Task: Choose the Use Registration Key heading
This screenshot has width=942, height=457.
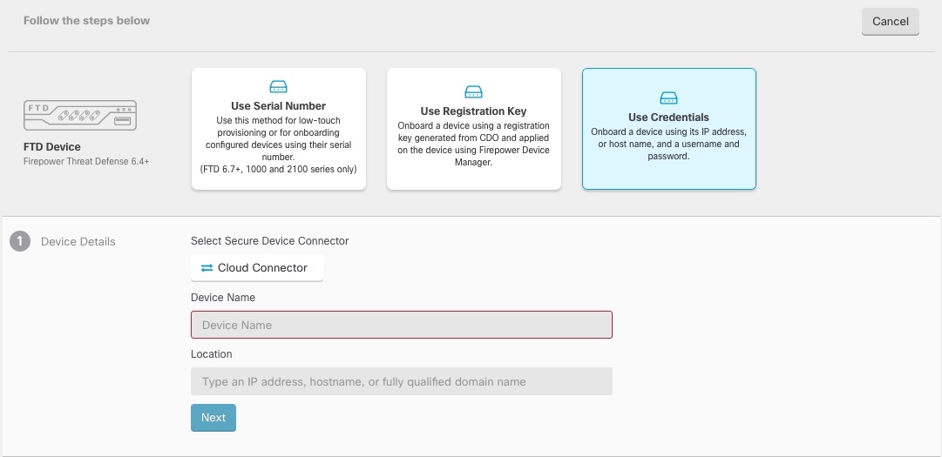Action: point(473,111)
